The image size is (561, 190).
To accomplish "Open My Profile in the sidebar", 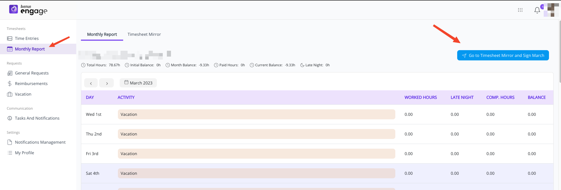I will coord(38,153).
